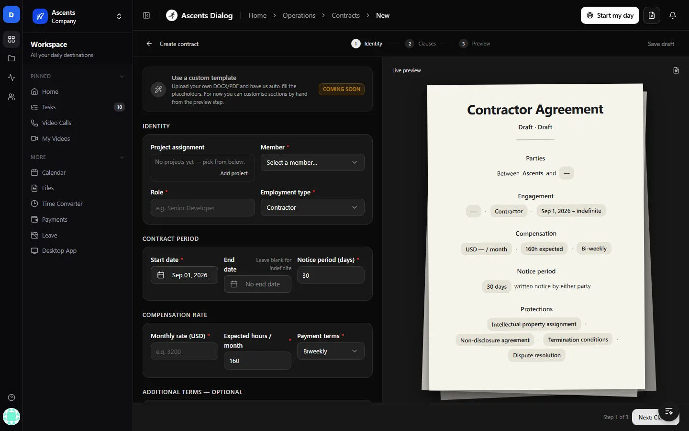689x431 pixels.
Task: Toggle the sidebar panel icon
Action: (x=146, y=15)
